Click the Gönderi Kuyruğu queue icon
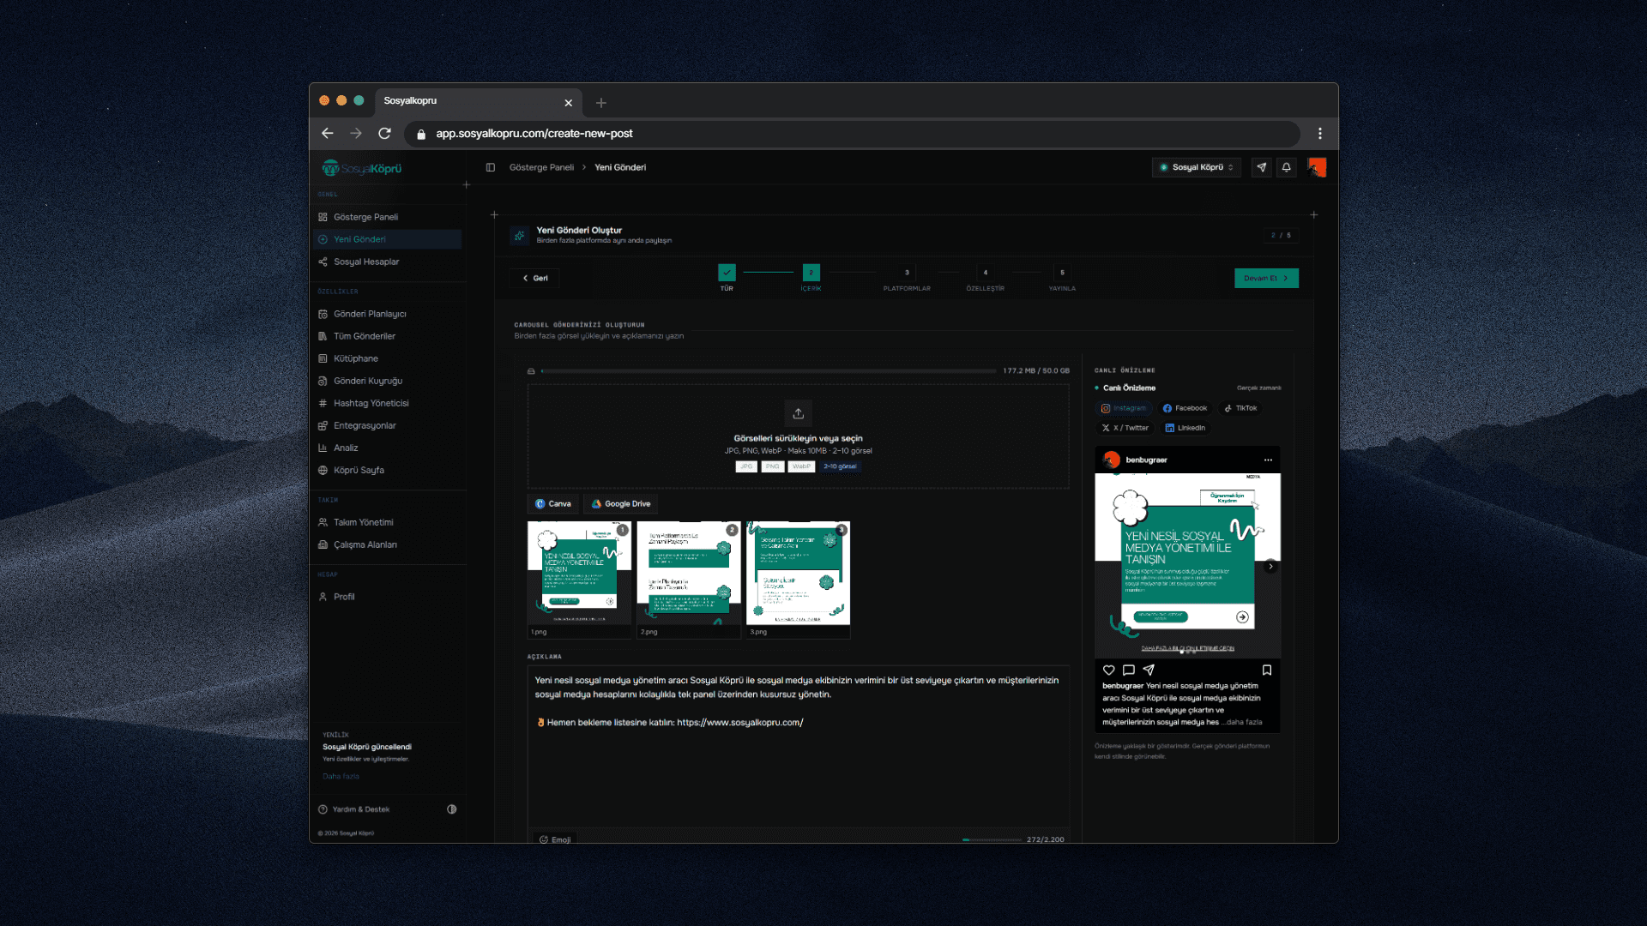1647x926 pixels. pos(323,381)
